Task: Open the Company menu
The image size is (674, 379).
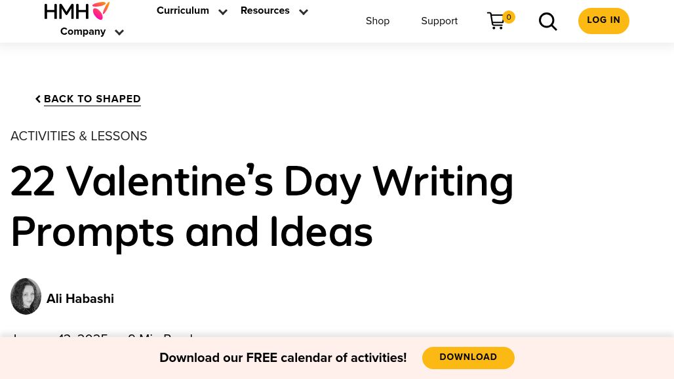Action: tap(83, 31)
